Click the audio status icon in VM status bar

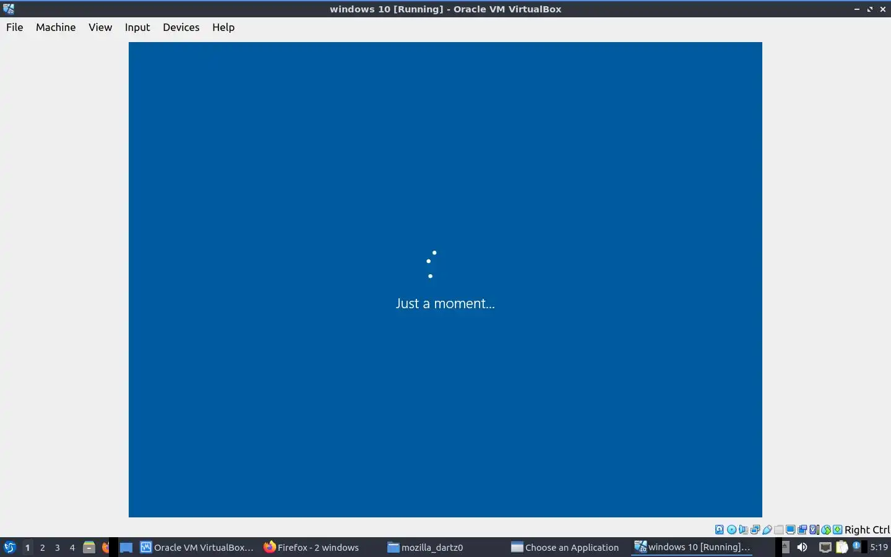743,530
